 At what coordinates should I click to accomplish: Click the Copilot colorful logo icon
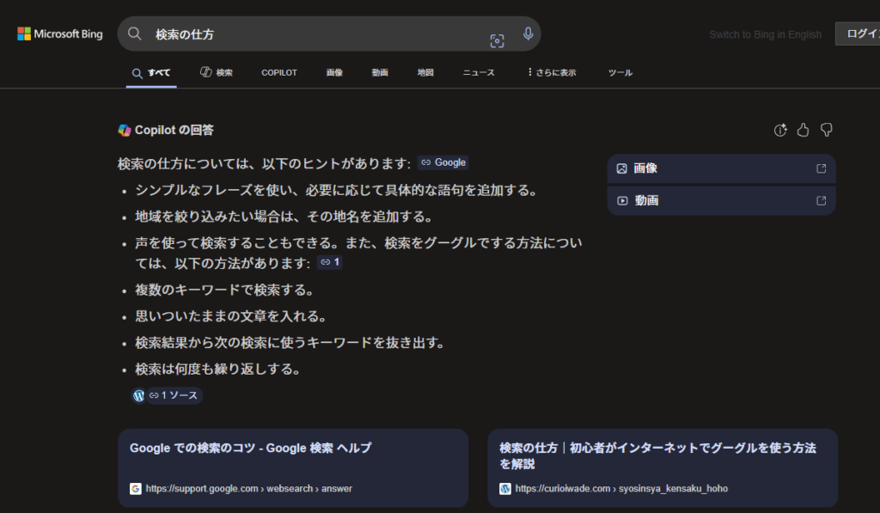point(125,131)
